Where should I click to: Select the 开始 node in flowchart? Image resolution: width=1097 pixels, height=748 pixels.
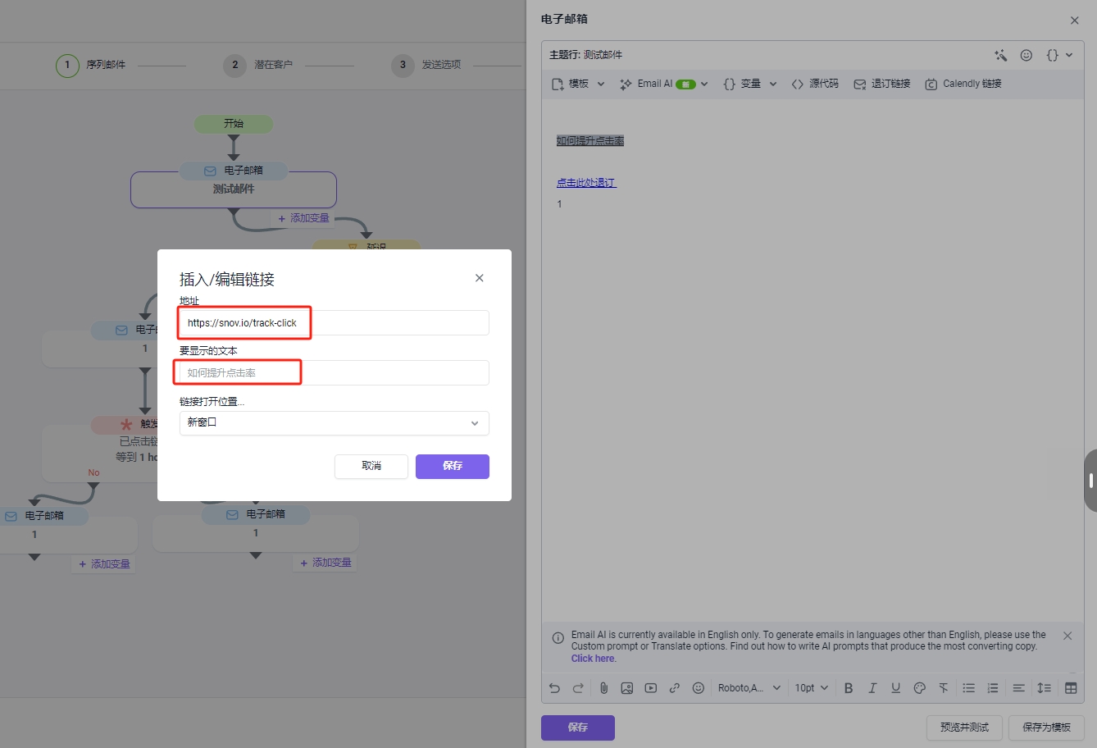234,124
